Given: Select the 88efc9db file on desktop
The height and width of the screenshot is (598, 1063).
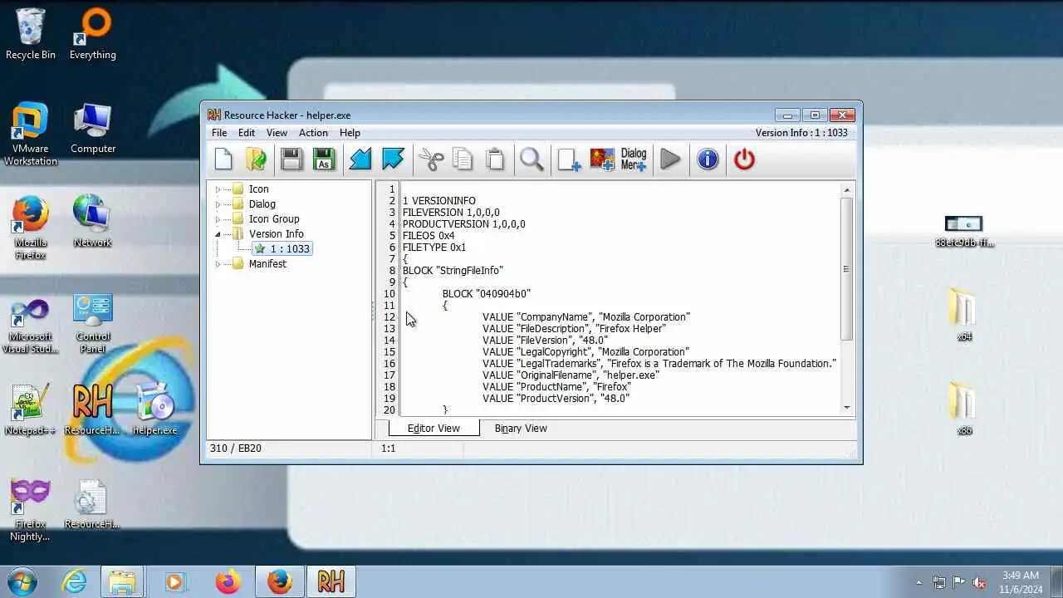Looking at the screenshot, I should pyautogui.click(x=964, y=230).
